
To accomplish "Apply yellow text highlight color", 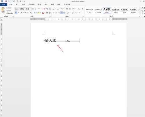I will [x=39, y=12].
